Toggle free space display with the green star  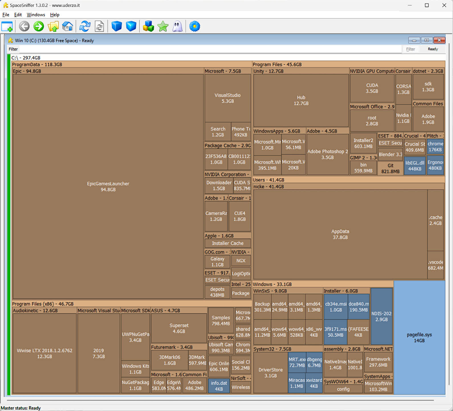[163, 27]
